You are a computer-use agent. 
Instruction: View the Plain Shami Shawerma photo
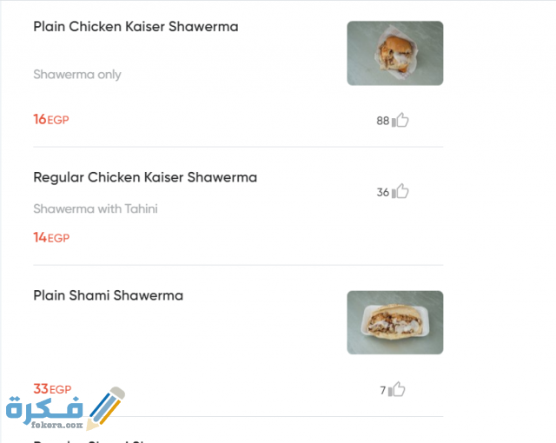coord(394,322)
